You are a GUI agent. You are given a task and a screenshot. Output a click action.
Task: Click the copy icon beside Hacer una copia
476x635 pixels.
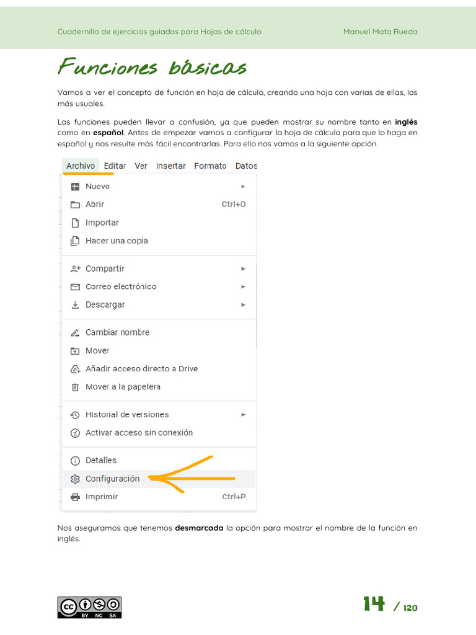76,241
